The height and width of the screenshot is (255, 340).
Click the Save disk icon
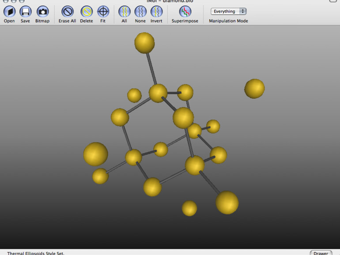tap(26, 12)
